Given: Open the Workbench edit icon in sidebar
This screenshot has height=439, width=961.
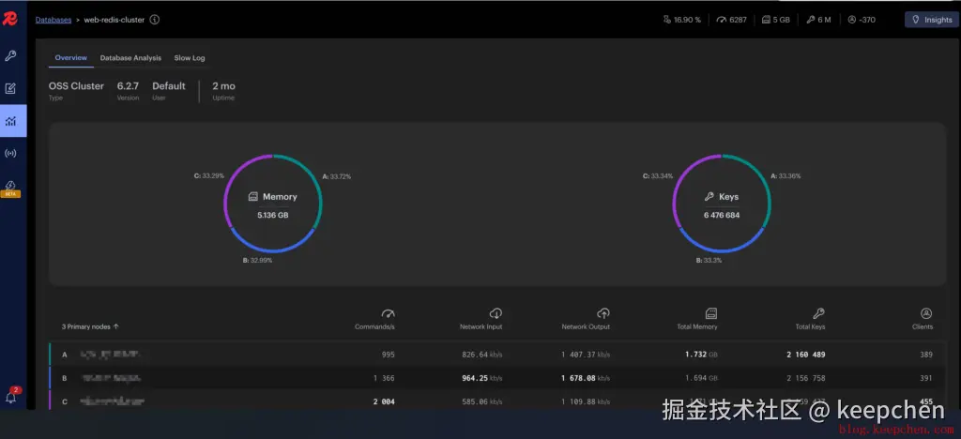Looking at the screenshot, I should 10,88.
